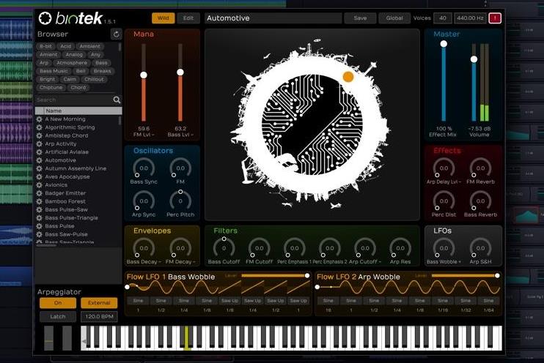Viewport: 544px width, 363px height.
Task: Select the Atmosphere tag
Action: 72,63
